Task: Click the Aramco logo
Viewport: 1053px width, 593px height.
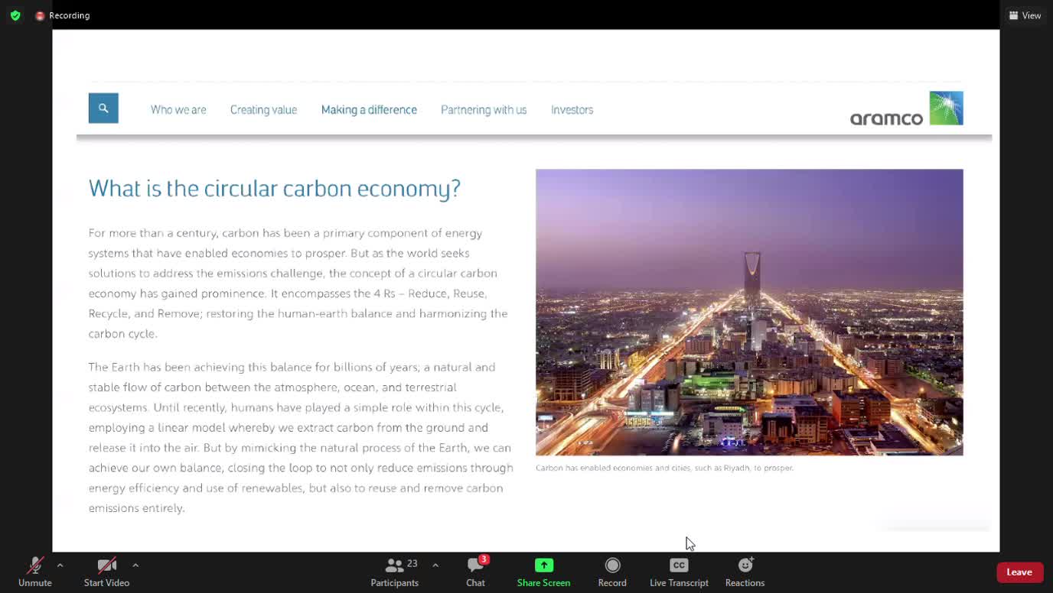Action: (x=906, y=109)
